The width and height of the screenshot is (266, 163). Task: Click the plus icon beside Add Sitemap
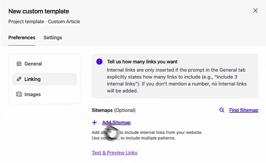[x=94, y=122]
